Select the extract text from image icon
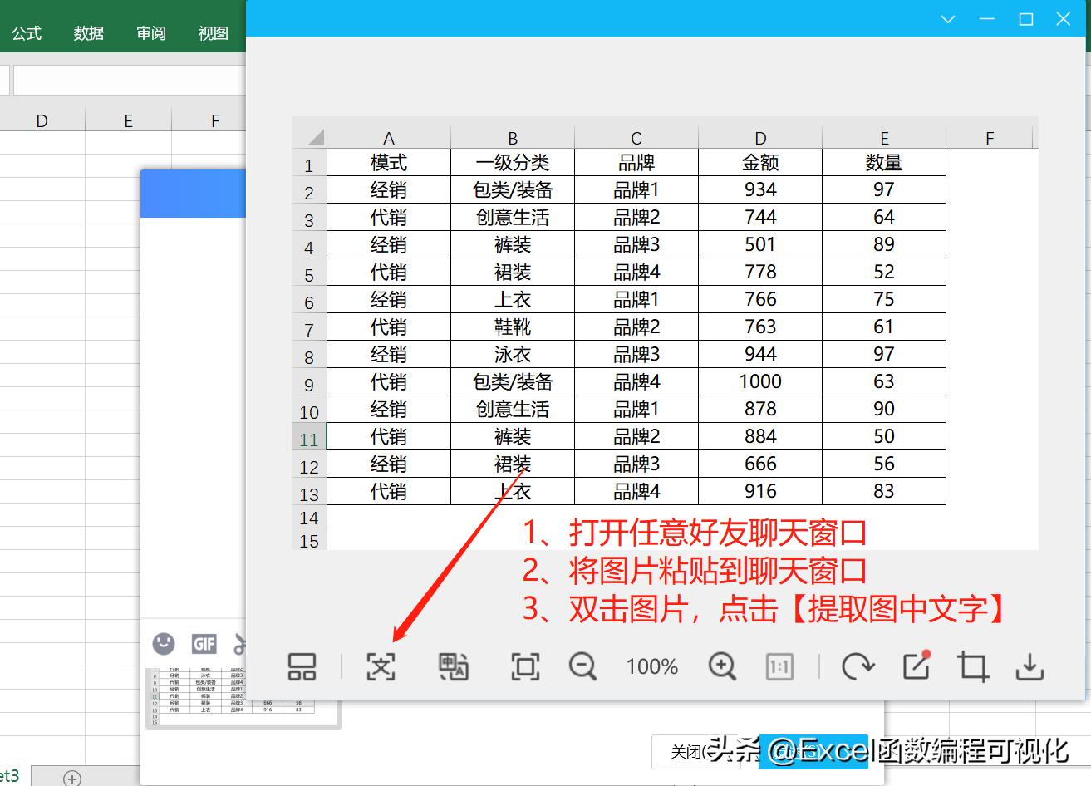This screenshot has height=786, width=1091. (380, 666)
